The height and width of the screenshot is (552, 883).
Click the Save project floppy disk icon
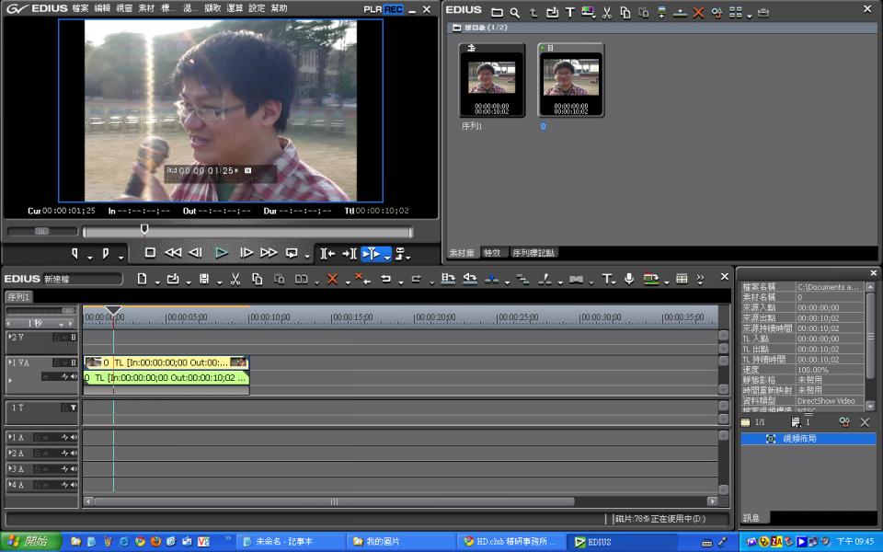203,279
